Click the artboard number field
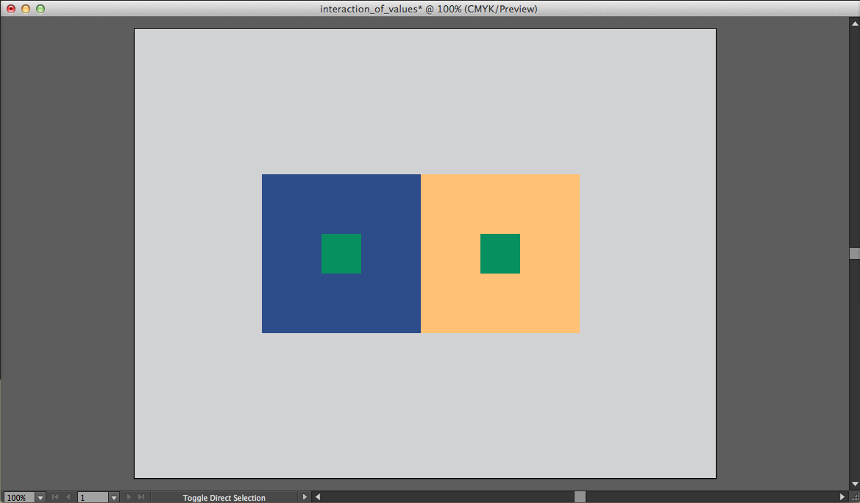Screen dimensions: 860x503 point(93,498)
